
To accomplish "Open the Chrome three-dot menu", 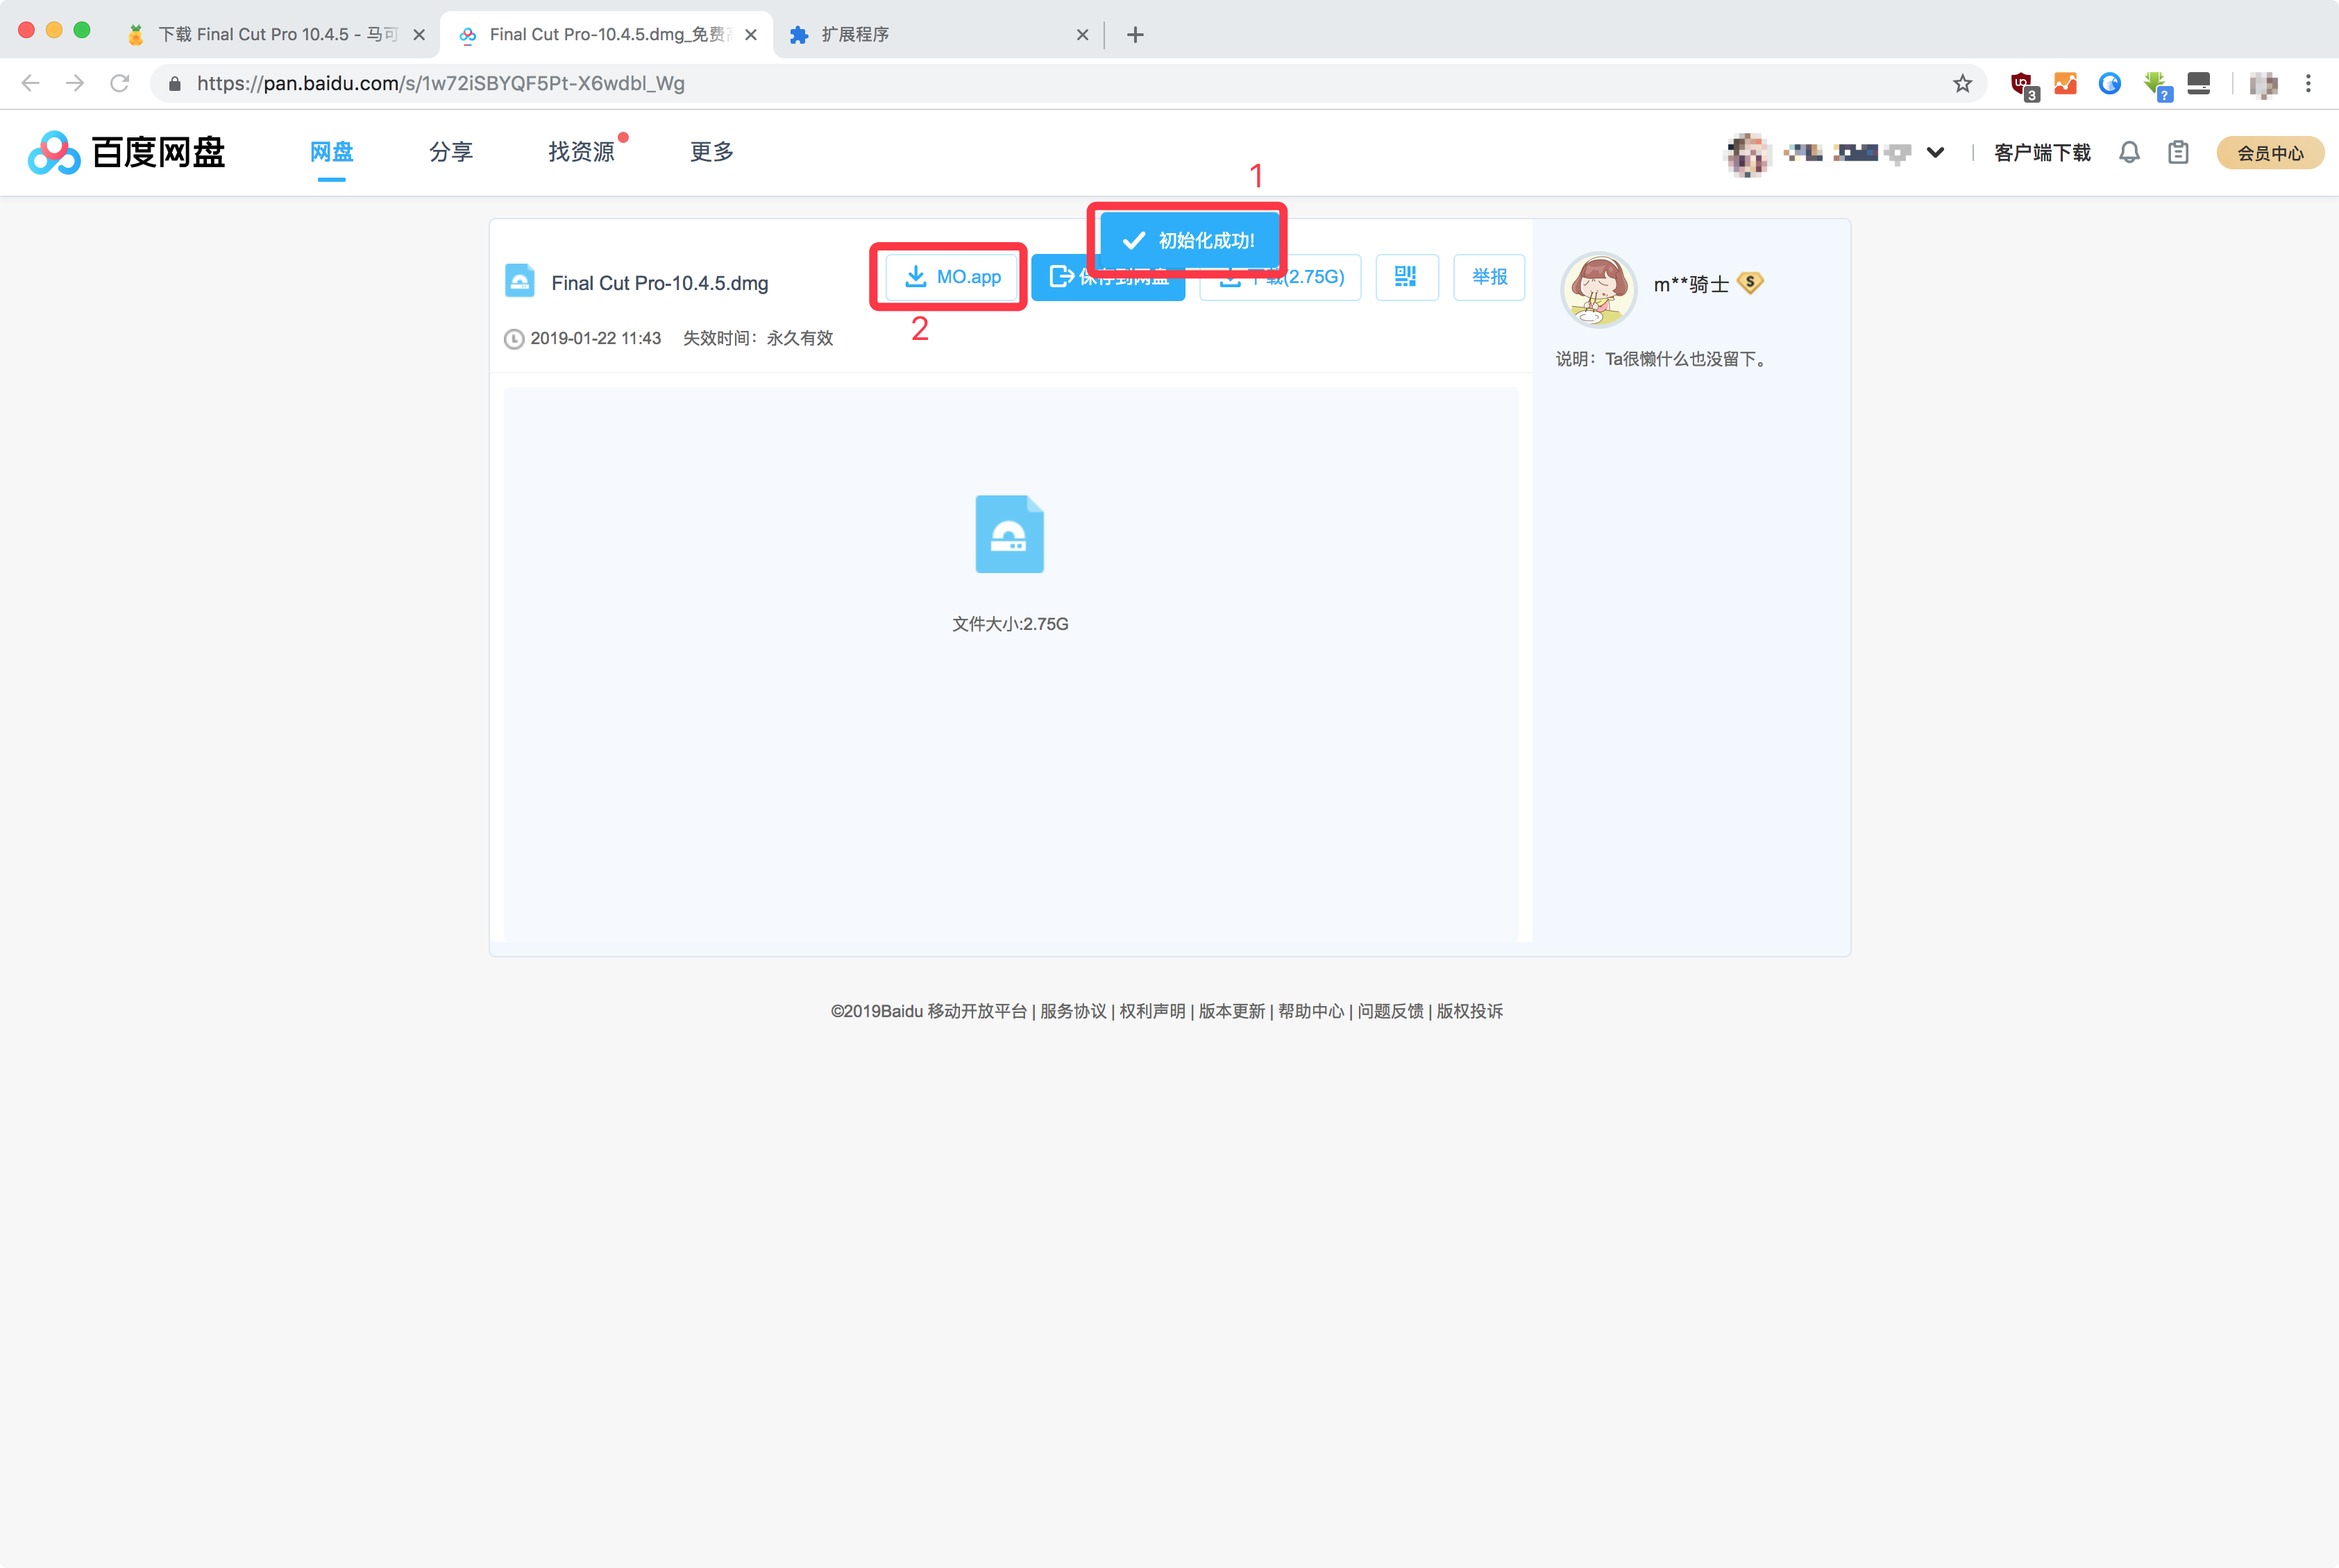I will click(x=2308, y=83).
